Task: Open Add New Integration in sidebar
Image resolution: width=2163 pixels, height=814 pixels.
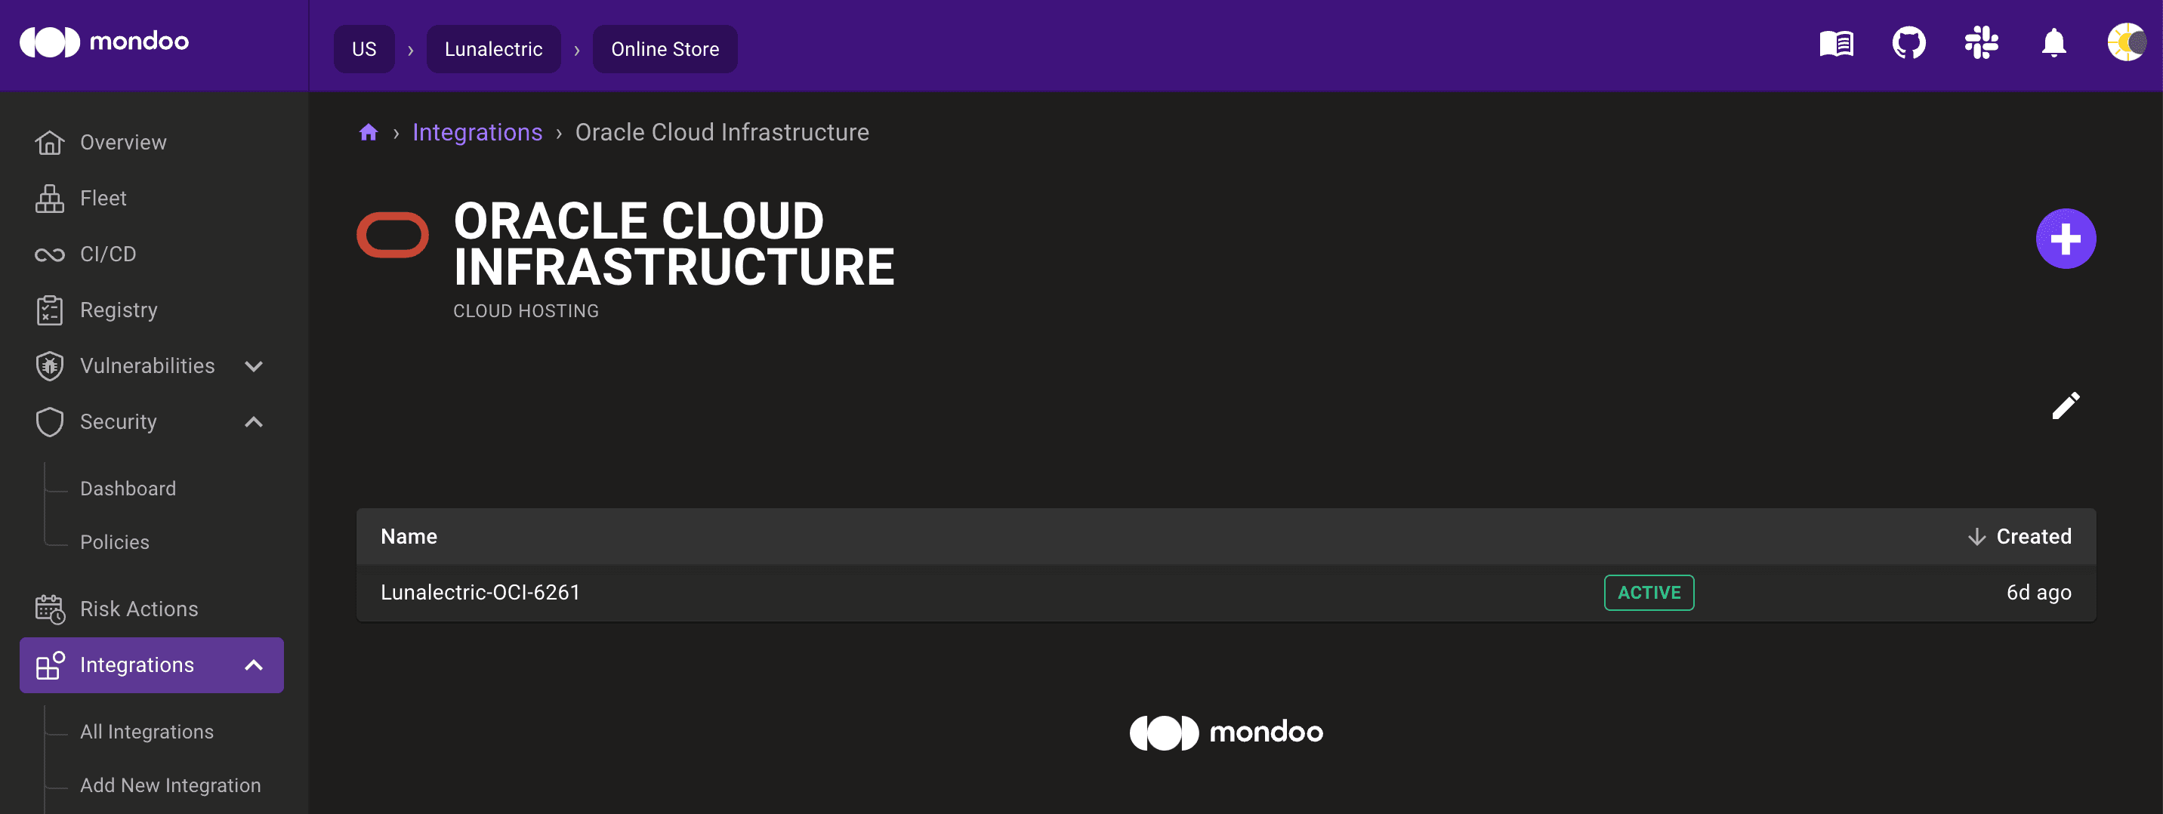Action: coord(170,785)
